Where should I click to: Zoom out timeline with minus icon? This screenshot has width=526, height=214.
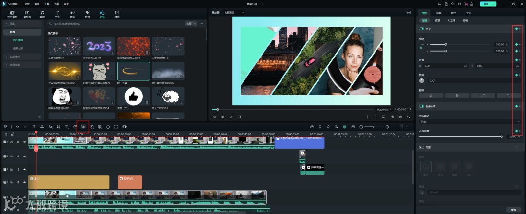(361, 127)
